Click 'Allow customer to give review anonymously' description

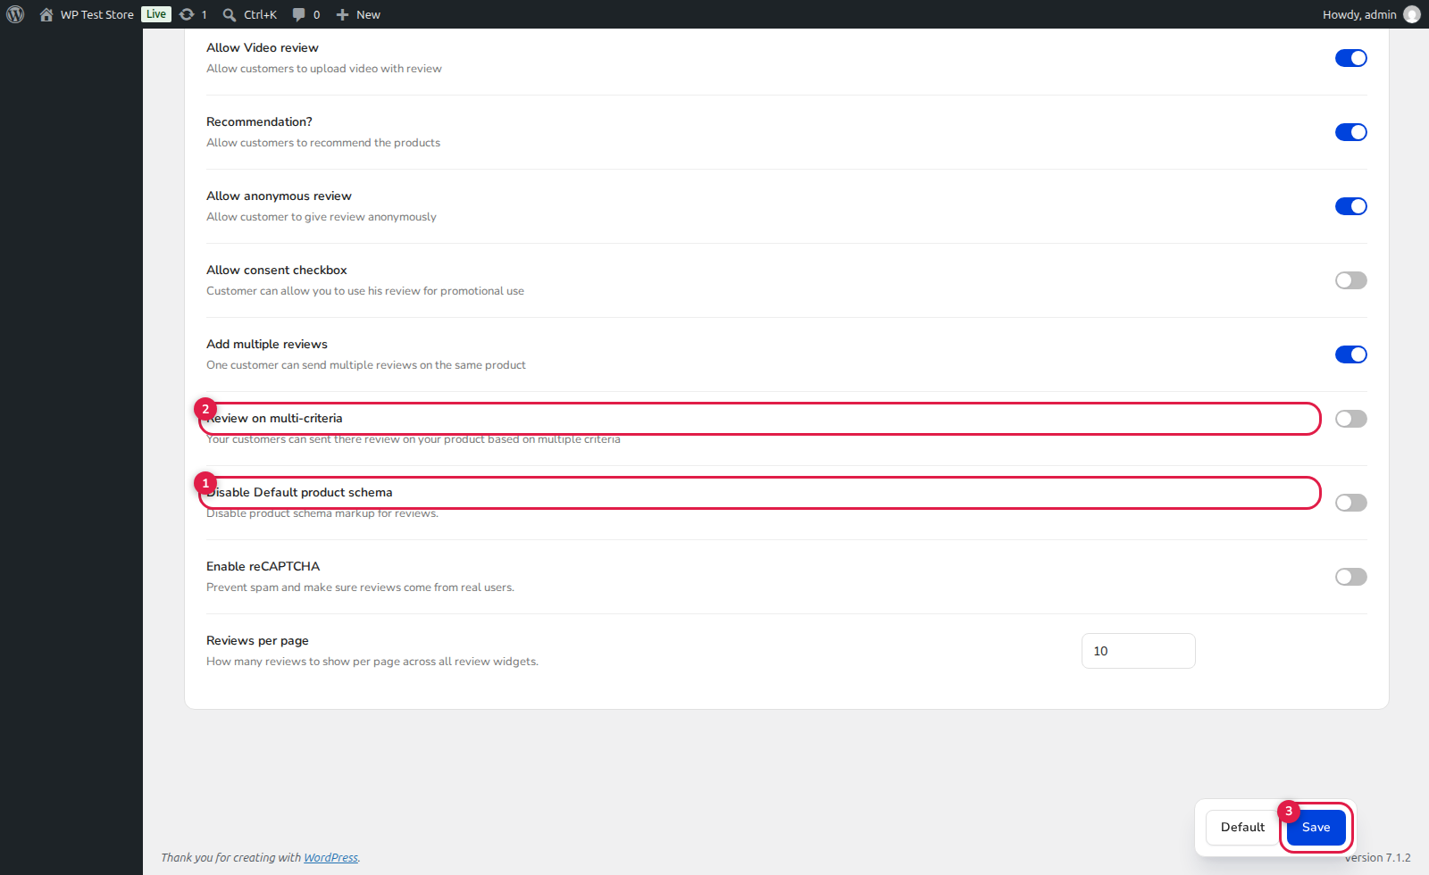point(322,217)
